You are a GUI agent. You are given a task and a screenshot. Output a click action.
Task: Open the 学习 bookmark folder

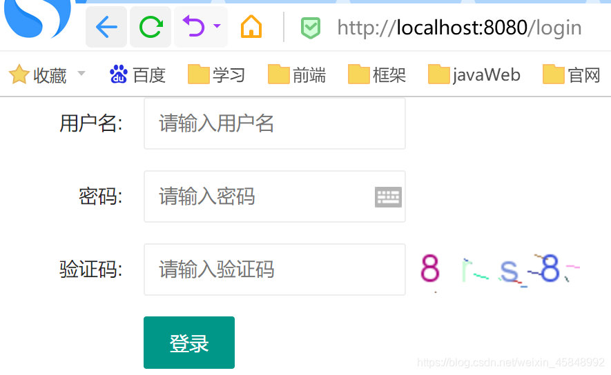pos(217,74)
